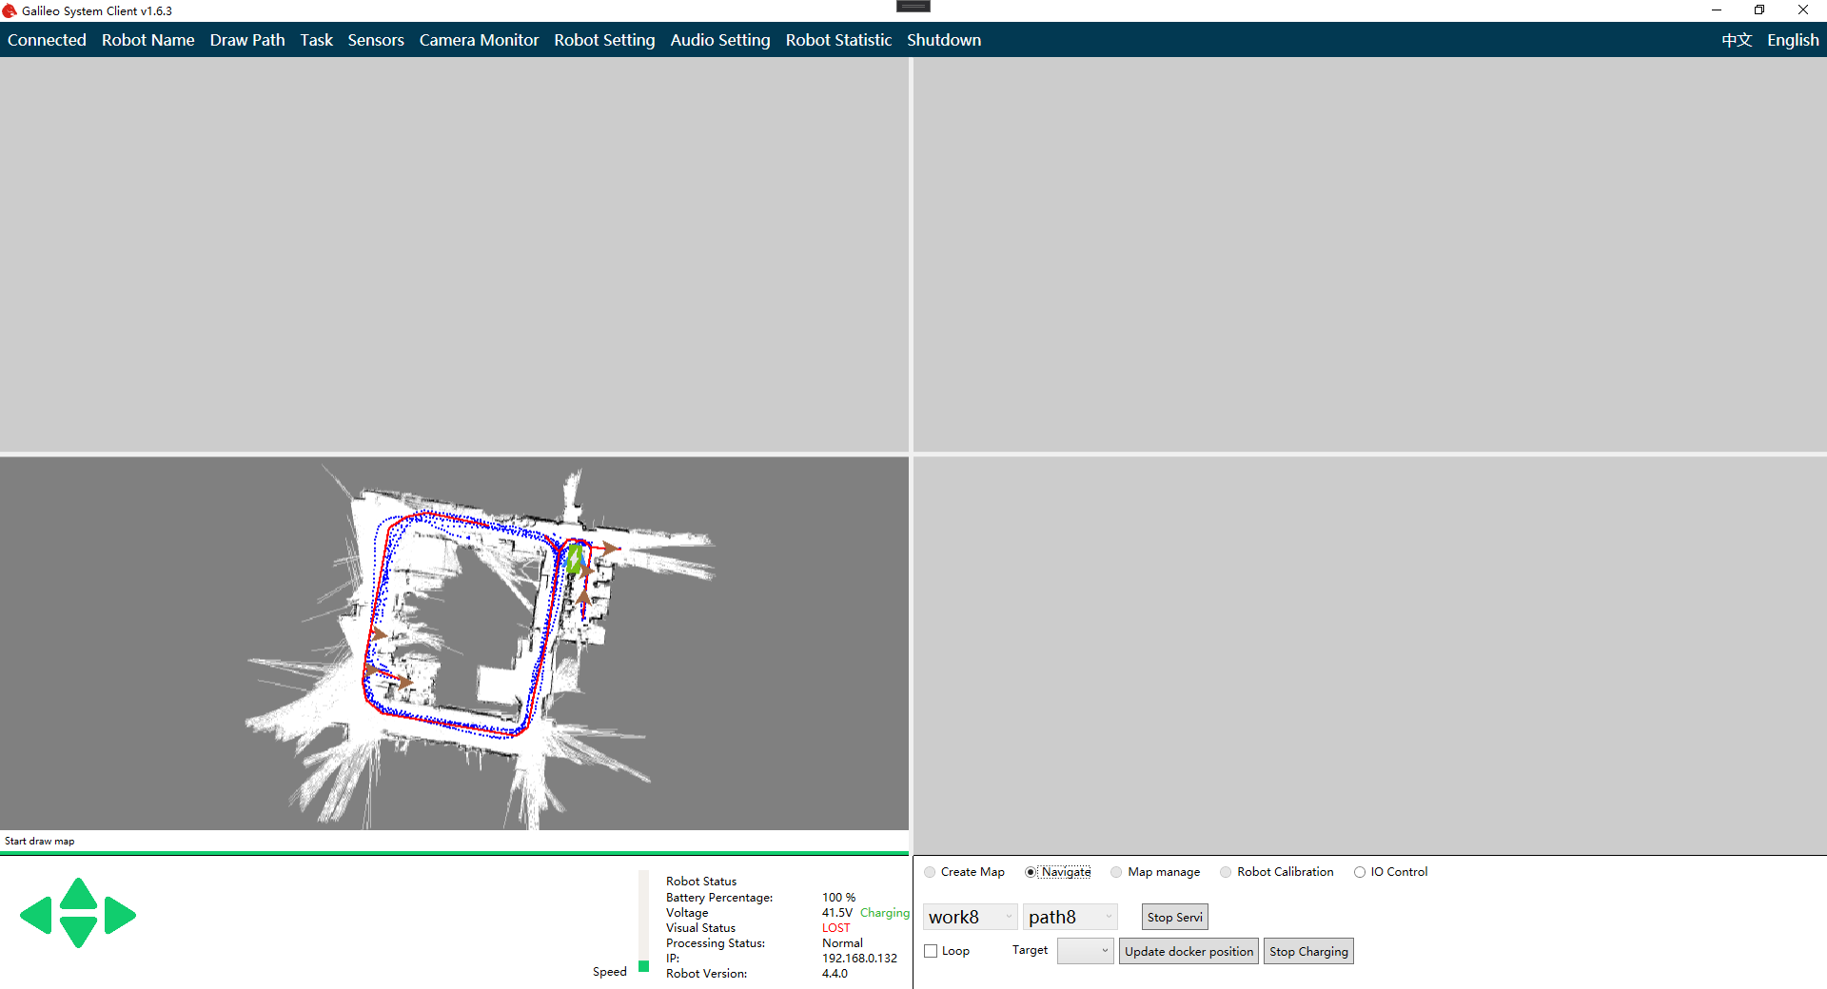The height and width of the screenshot is (989, 1827).
Task: Click the Update docker position button
Action: point(1189,951)
